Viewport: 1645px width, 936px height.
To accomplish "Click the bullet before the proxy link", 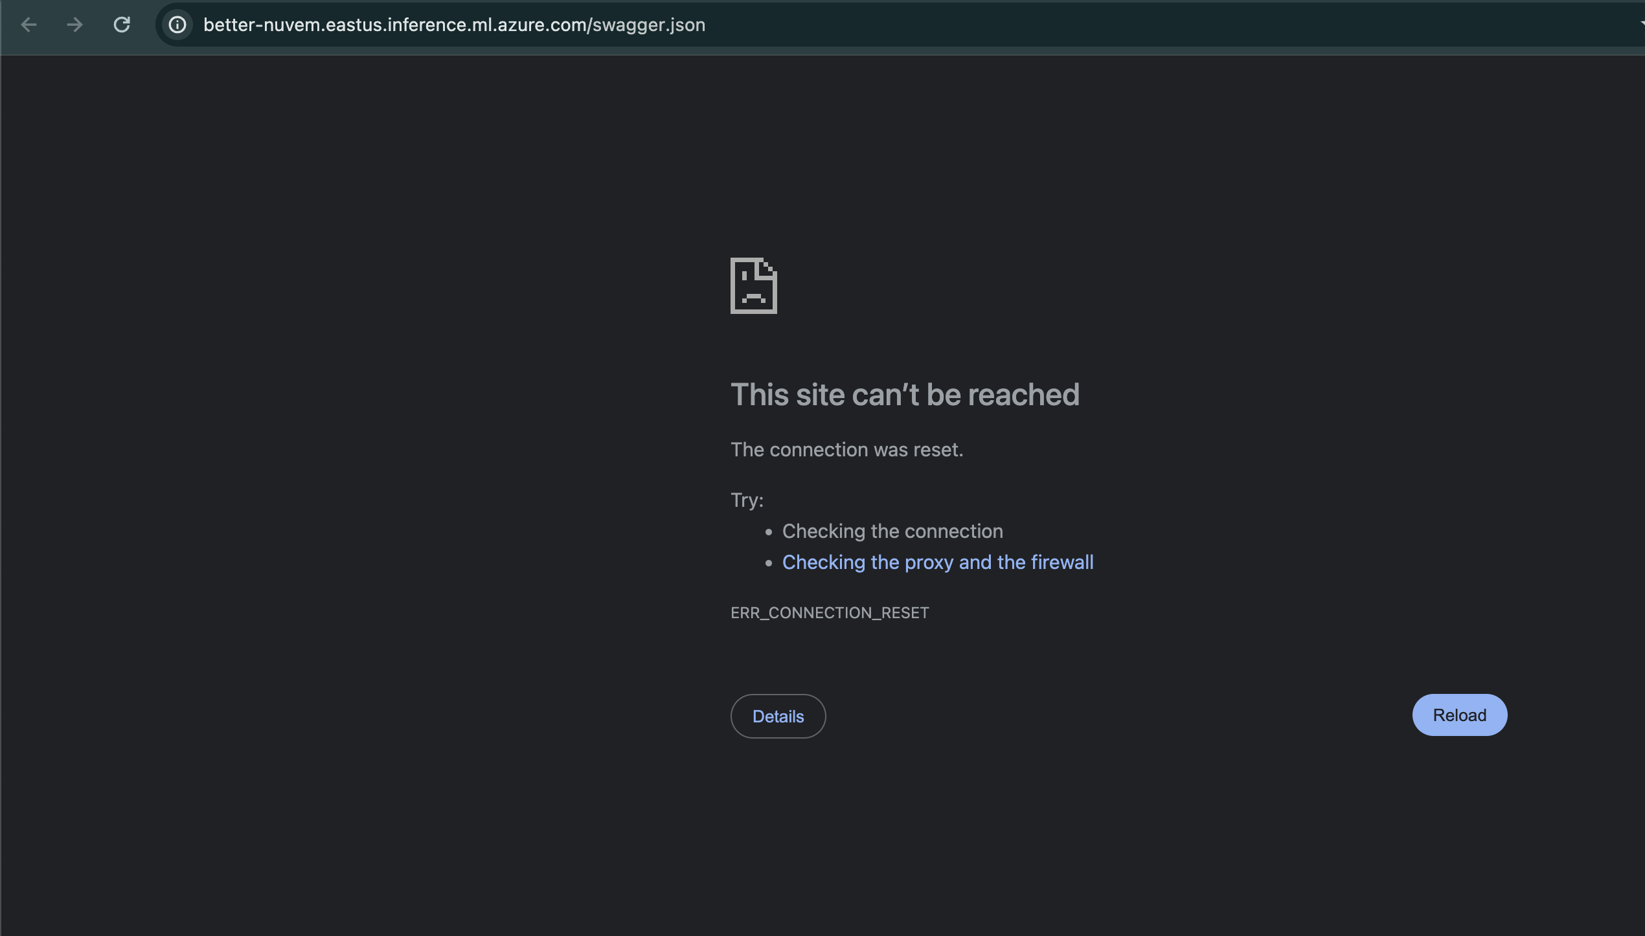I will point(769,563).
